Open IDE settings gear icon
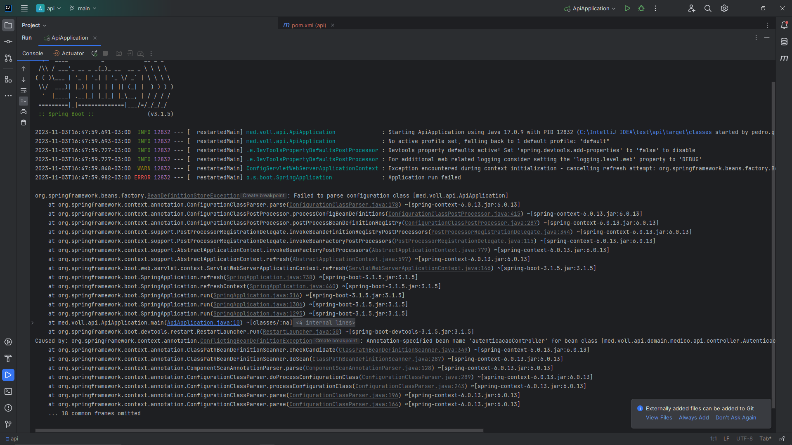The width and height of the screenshot is (792, 445). pos(724,8)
